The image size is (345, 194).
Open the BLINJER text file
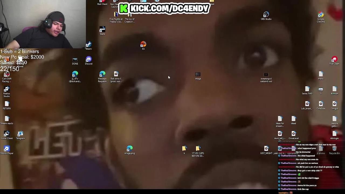point(334,91)
